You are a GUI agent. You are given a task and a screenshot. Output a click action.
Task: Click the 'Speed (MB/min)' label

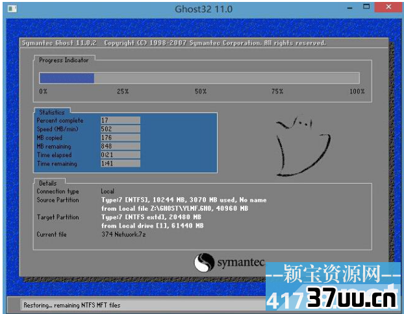coord(57,129)
